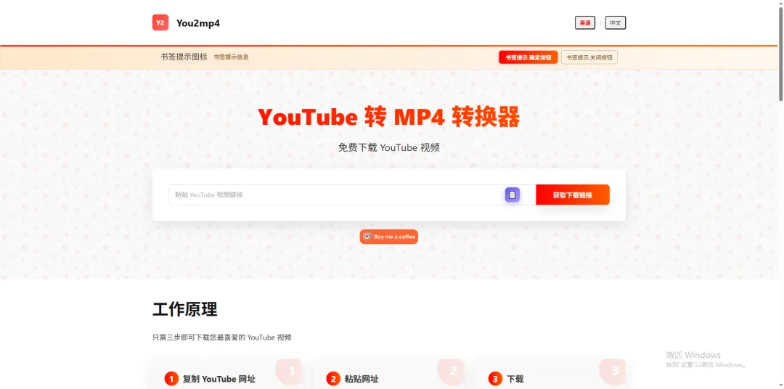Click the 获取下载链接 button
The width and height of the screenshot is (784, 389).
pos(573,195)
